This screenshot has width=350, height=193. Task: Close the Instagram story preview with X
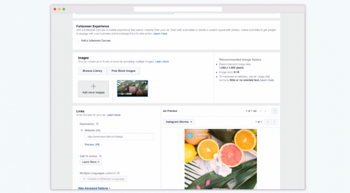click(x=253, y=136)
